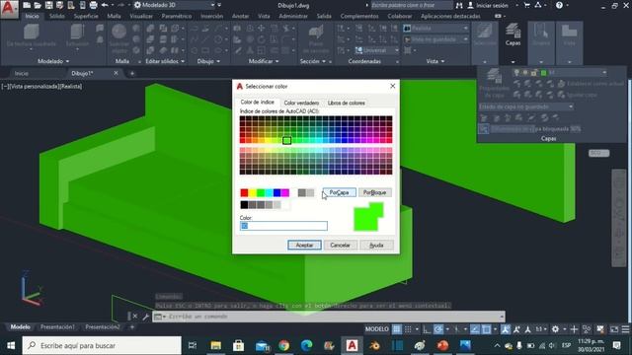Click the Escriba un comando command line
This screenshot has height=355, width=632.
click(329, 317)
